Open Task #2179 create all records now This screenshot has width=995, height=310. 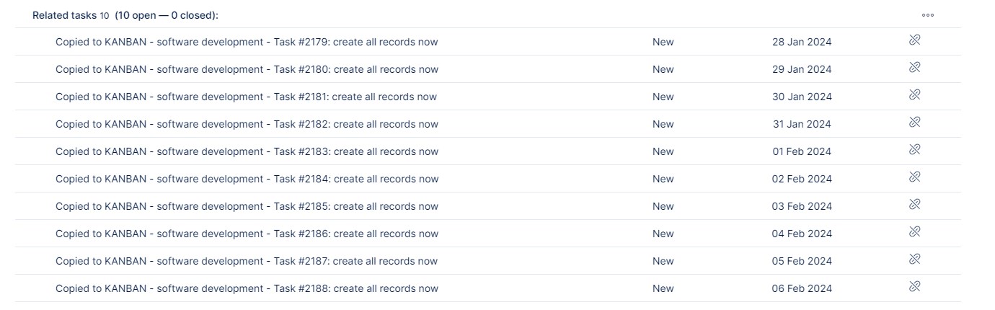click(247, 42)
